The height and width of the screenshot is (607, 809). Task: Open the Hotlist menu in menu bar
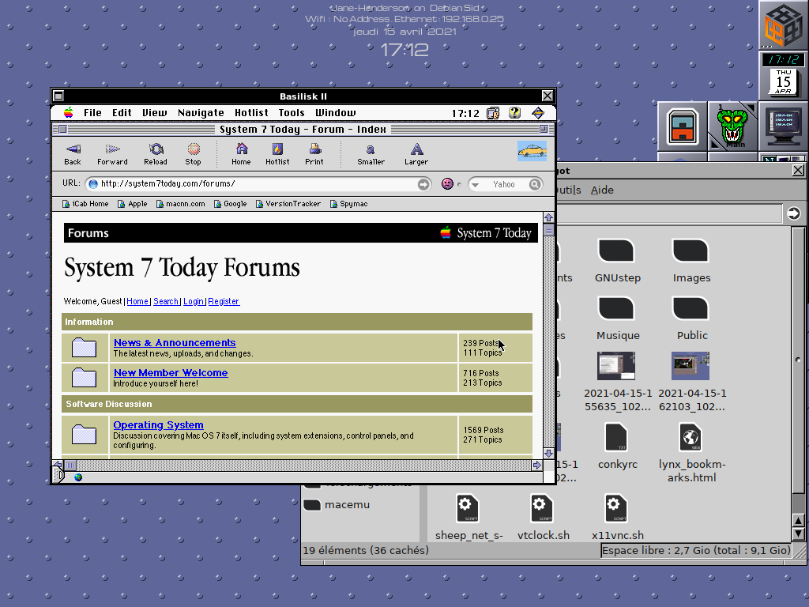(251, 113)
